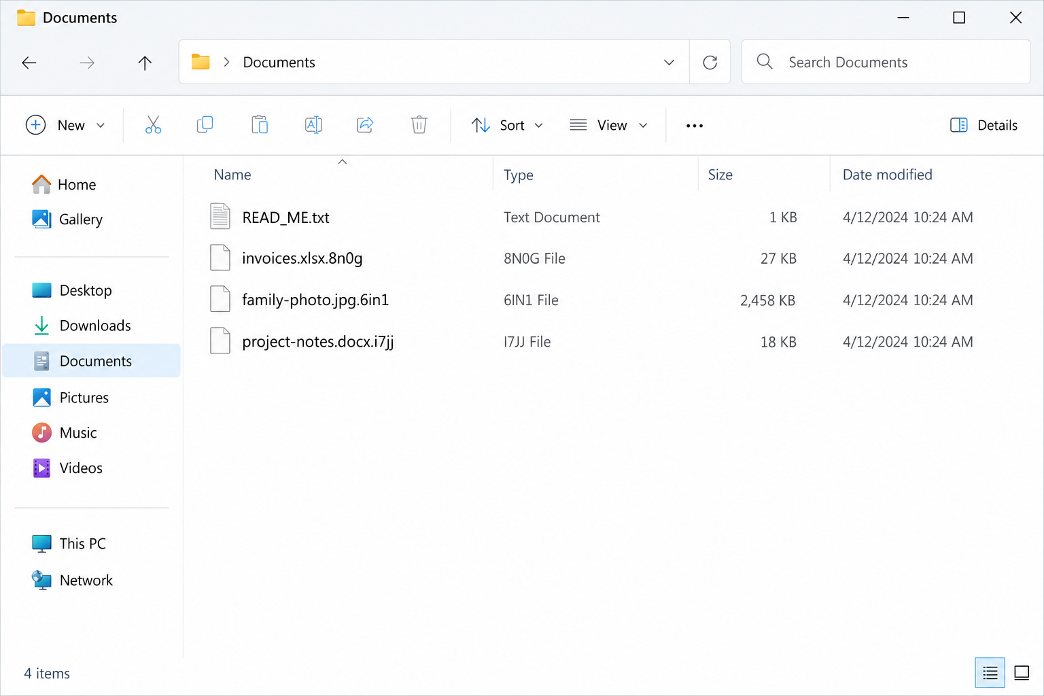Click the 1 KB size cell
The width and height of the screenshot is (1044, 696).
tap(783, 217)
